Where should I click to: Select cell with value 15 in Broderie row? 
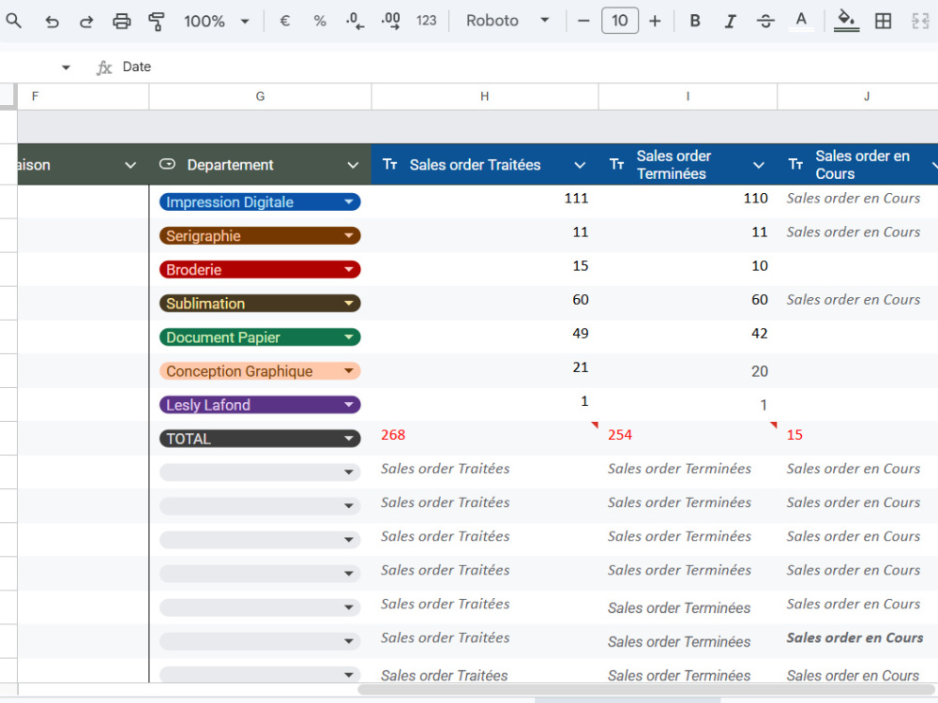(485, 269)
